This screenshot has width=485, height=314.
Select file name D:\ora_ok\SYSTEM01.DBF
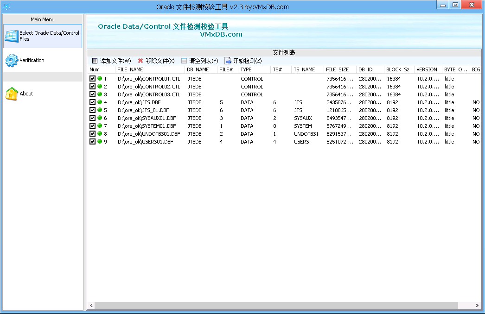[x=147, y=126]
